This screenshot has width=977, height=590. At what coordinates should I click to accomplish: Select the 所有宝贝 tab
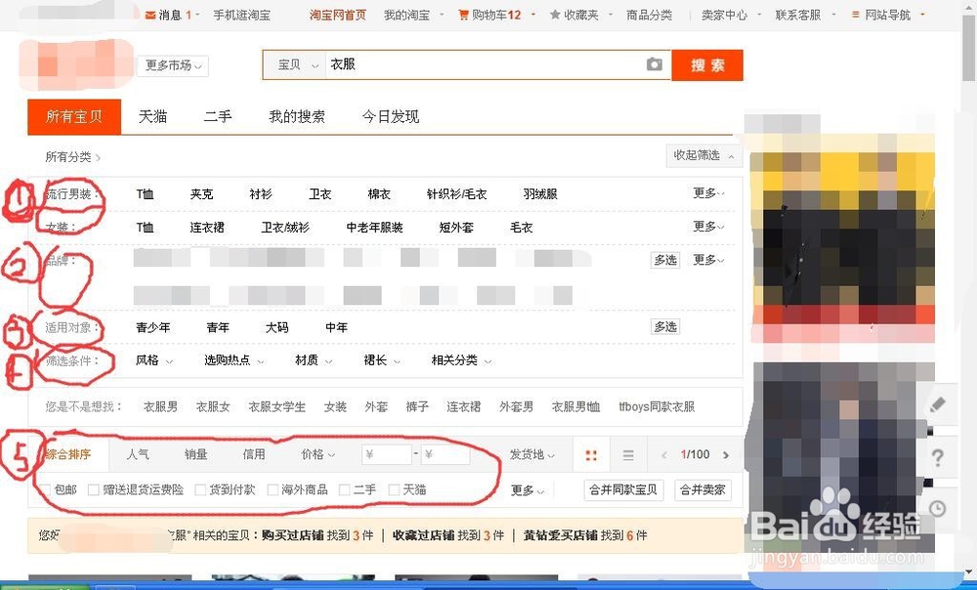74,116
